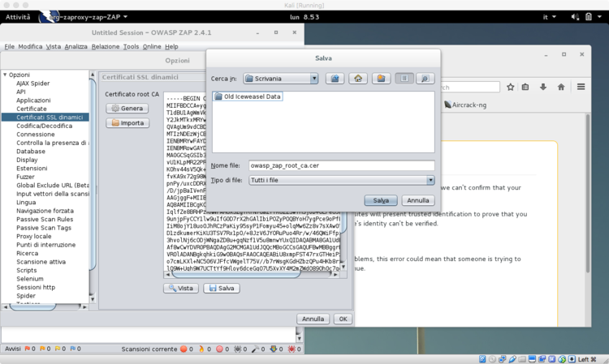Open the Analizza menu
The image size is (609, 364).
pyautogui.click(x=76, y=47)
